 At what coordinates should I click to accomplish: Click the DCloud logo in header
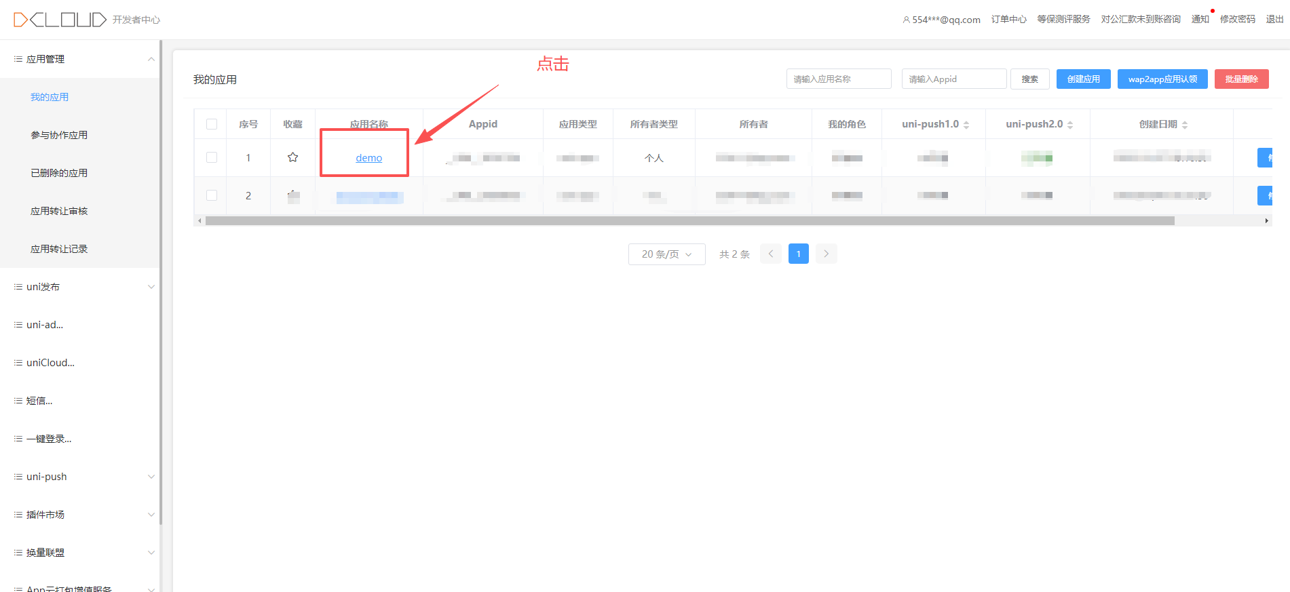tap(60, 20)
